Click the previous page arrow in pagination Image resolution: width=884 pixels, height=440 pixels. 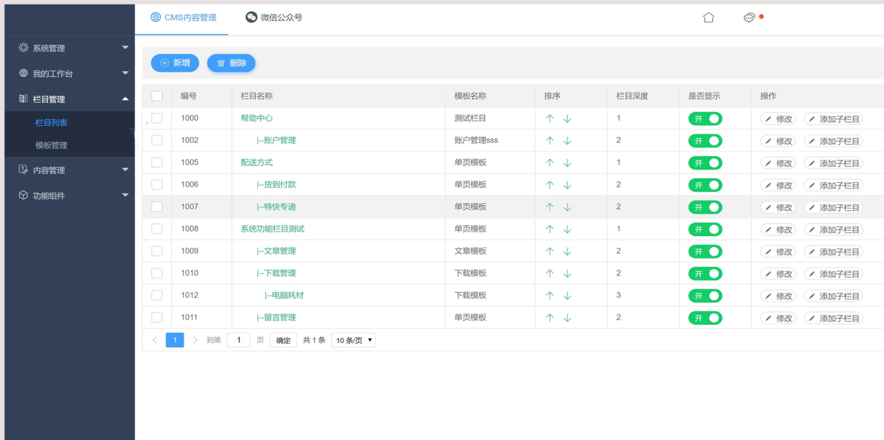[x=155, y=340]
